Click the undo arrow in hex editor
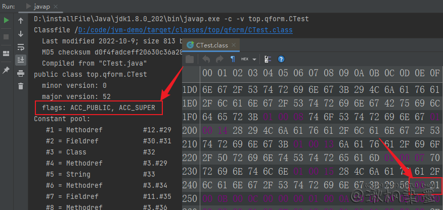 coord(206,59)
